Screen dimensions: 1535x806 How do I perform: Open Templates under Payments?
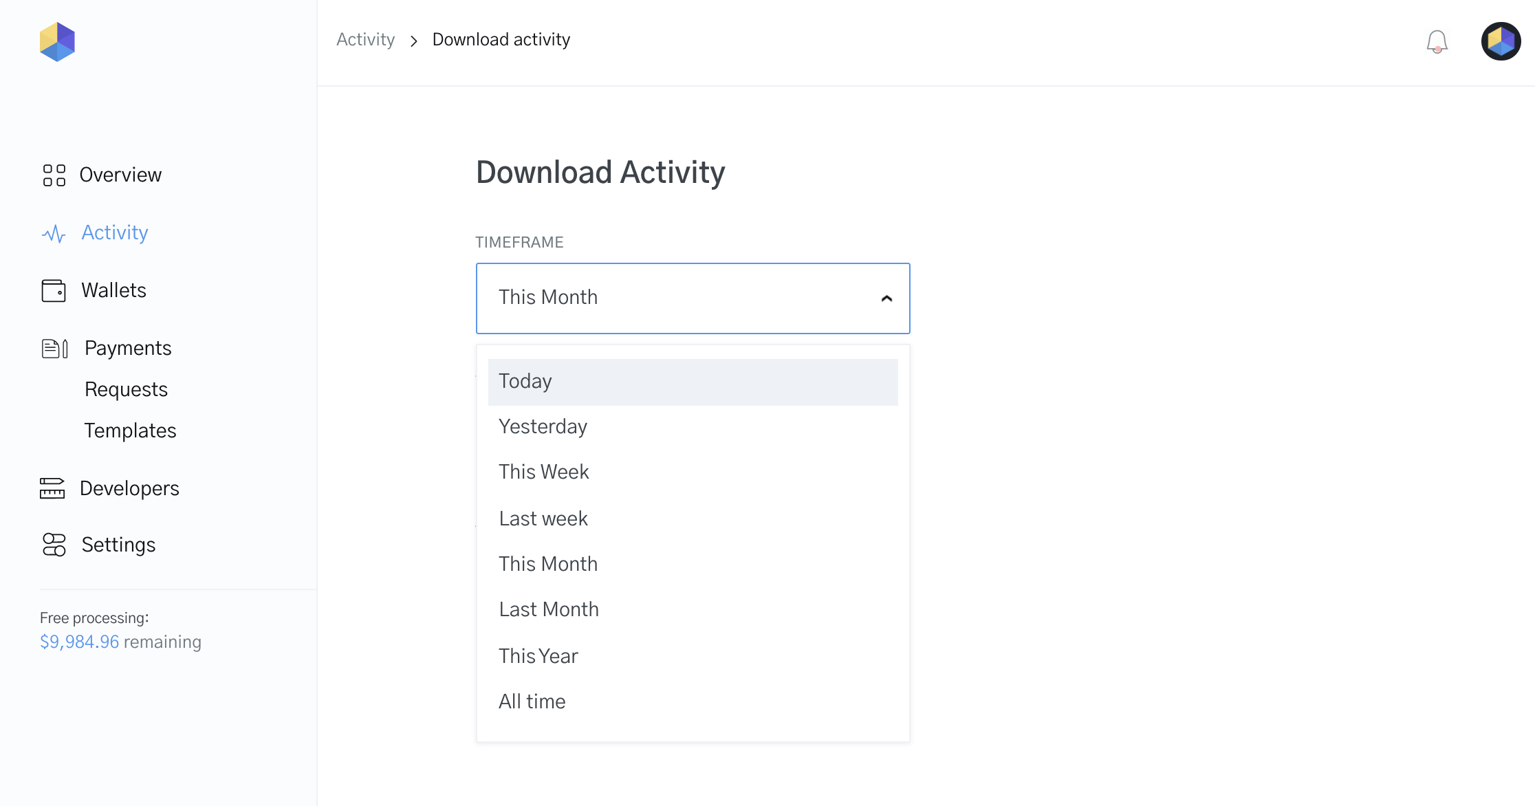coord(130,431)
